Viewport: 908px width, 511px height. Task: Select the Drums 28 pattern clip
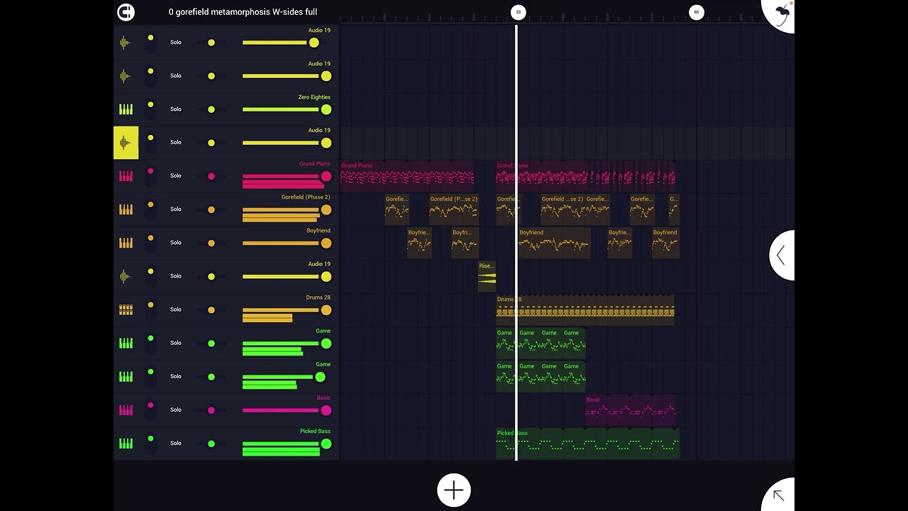click(x=585, y=309)
